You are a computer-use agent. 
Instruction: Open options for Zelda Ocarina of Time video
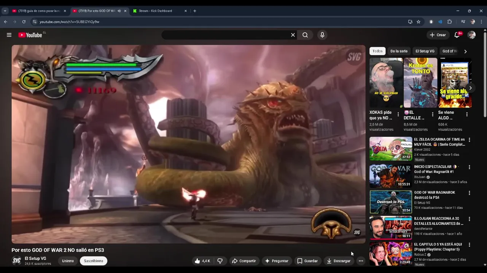tap(469, 140)
